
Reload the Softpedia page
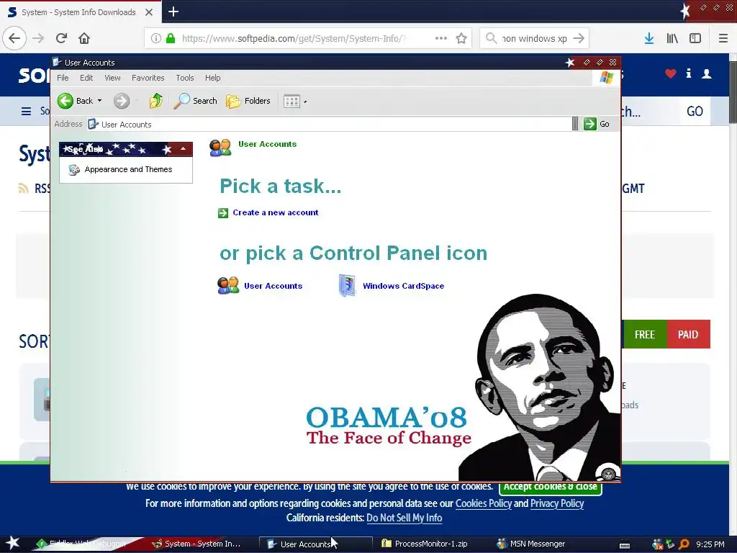(62, 38)
